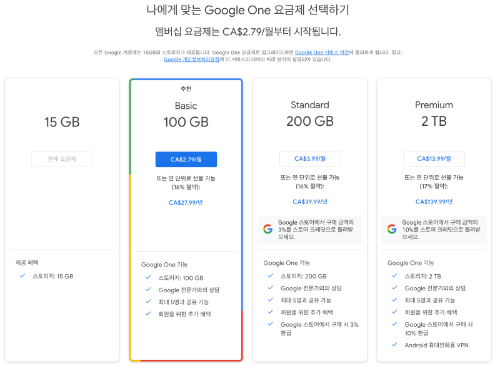Click the disabled 현재 요금제 button
Viewport: 500px width, 368px height.
tap(62, 159)
